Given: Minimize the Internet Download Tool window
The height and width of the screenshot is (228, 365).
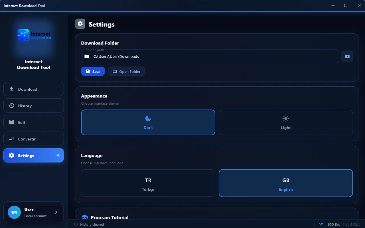Looking at the screenshot, I should pos(333,5).
